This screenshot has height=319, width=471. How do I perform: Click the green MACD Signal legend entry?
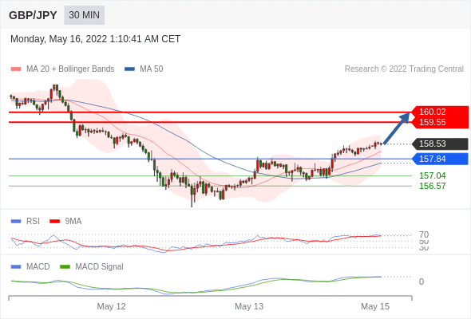point(92,267)
